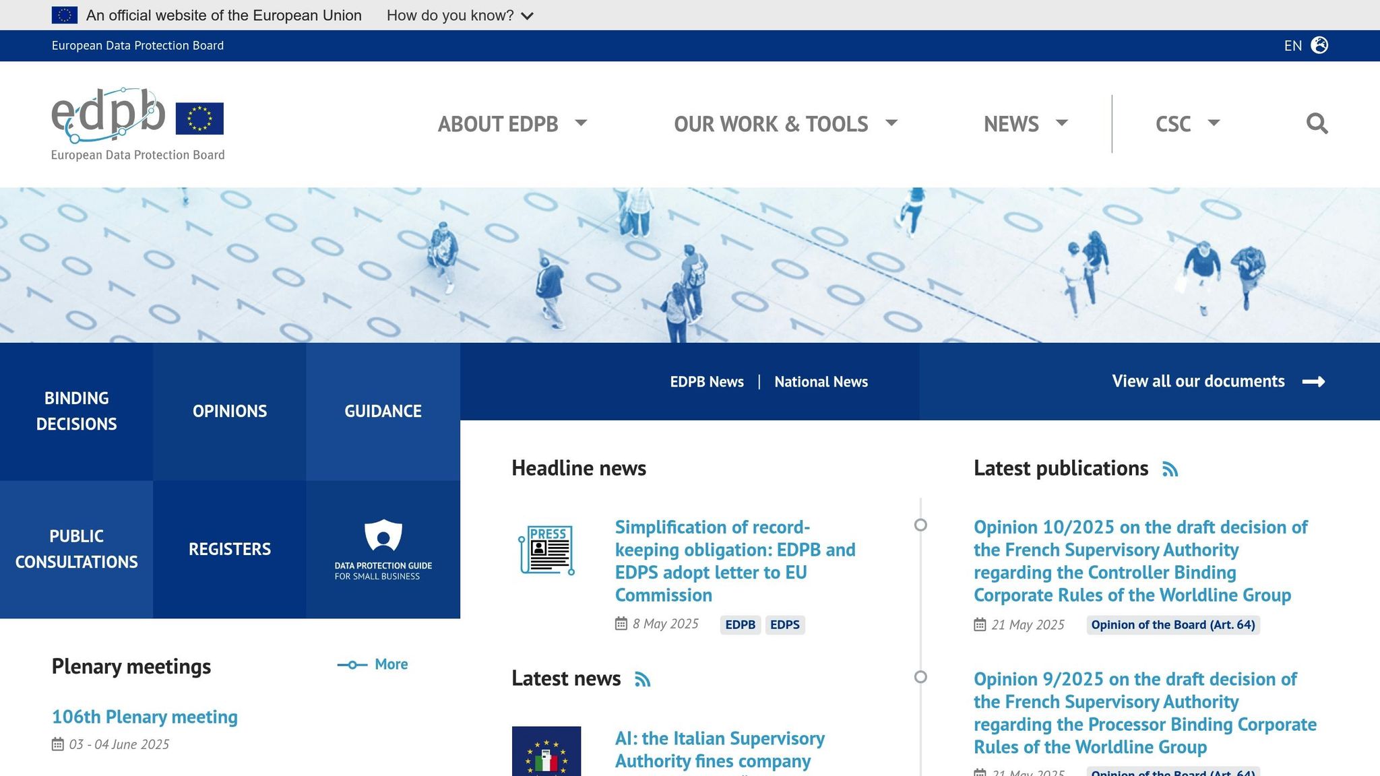Click the press newspaper icon for headline news

(x=546, y=550)
